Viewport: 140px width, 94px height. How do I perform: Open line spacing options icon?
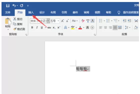coord(126,28)
